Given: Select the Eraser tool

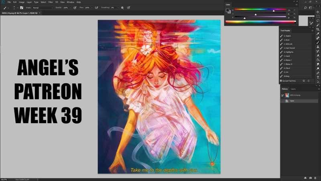Looking at the screenshot, I should click(318, 56).
